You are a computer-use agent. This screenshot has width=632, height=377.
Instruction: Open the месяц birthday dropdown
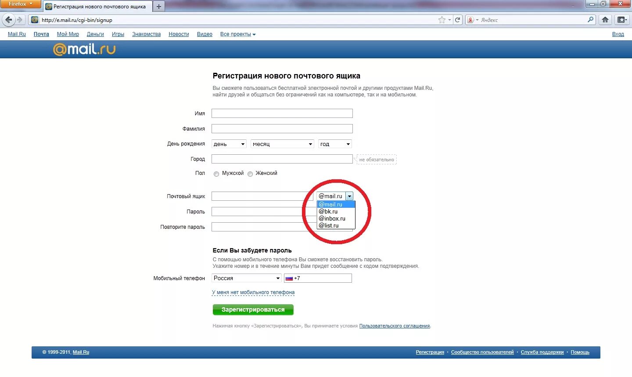tap(283, 144)
